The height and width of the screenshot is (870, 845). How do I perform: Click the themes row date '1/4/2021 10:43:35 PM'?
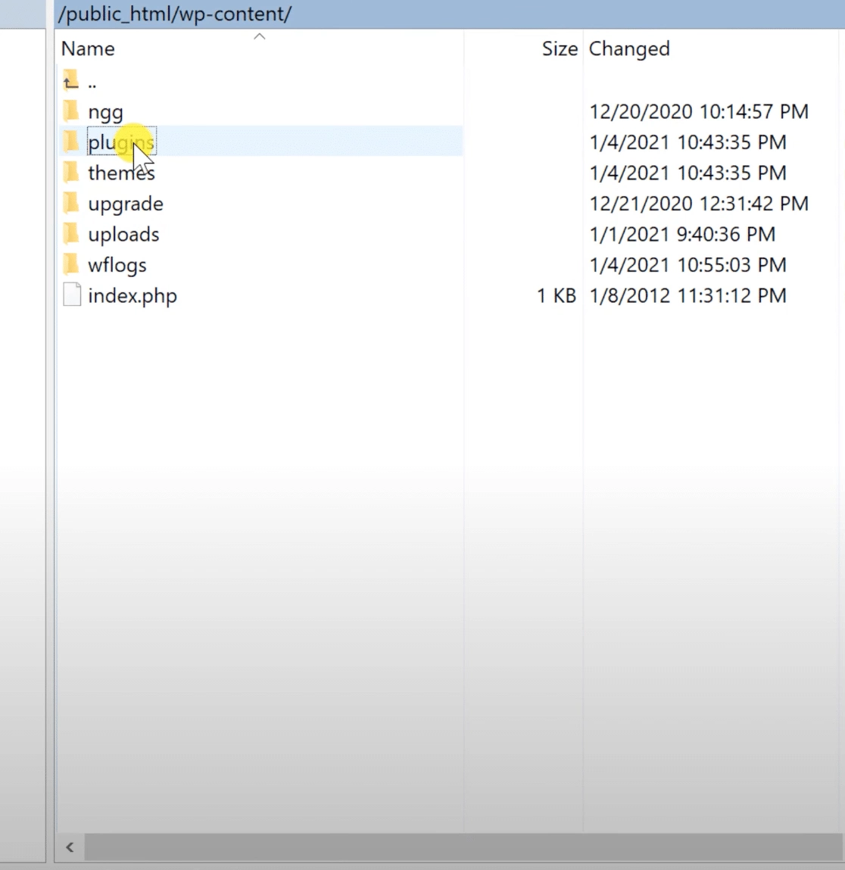pos(688,173)
